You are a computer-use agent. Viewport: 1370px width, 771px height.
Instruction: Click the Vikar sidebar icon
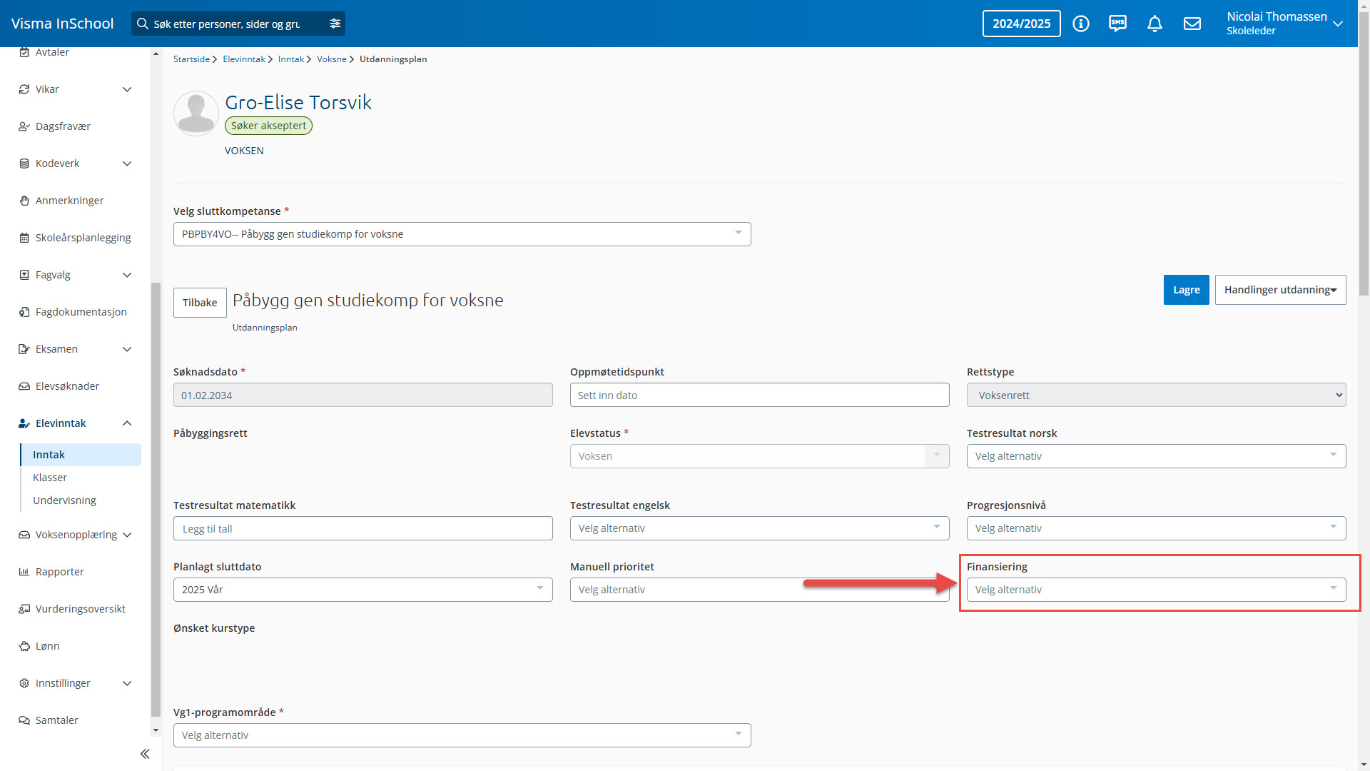click(24, 89)
